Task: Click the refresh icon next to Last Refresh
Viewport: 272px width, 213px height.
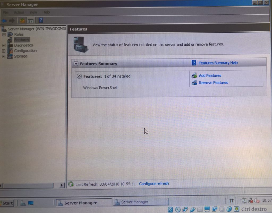Action: point(71,184)
